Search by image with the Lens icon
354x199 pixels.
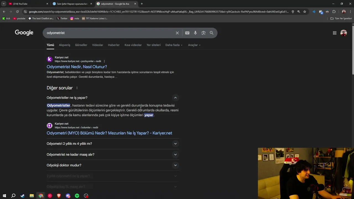point(204,33)
